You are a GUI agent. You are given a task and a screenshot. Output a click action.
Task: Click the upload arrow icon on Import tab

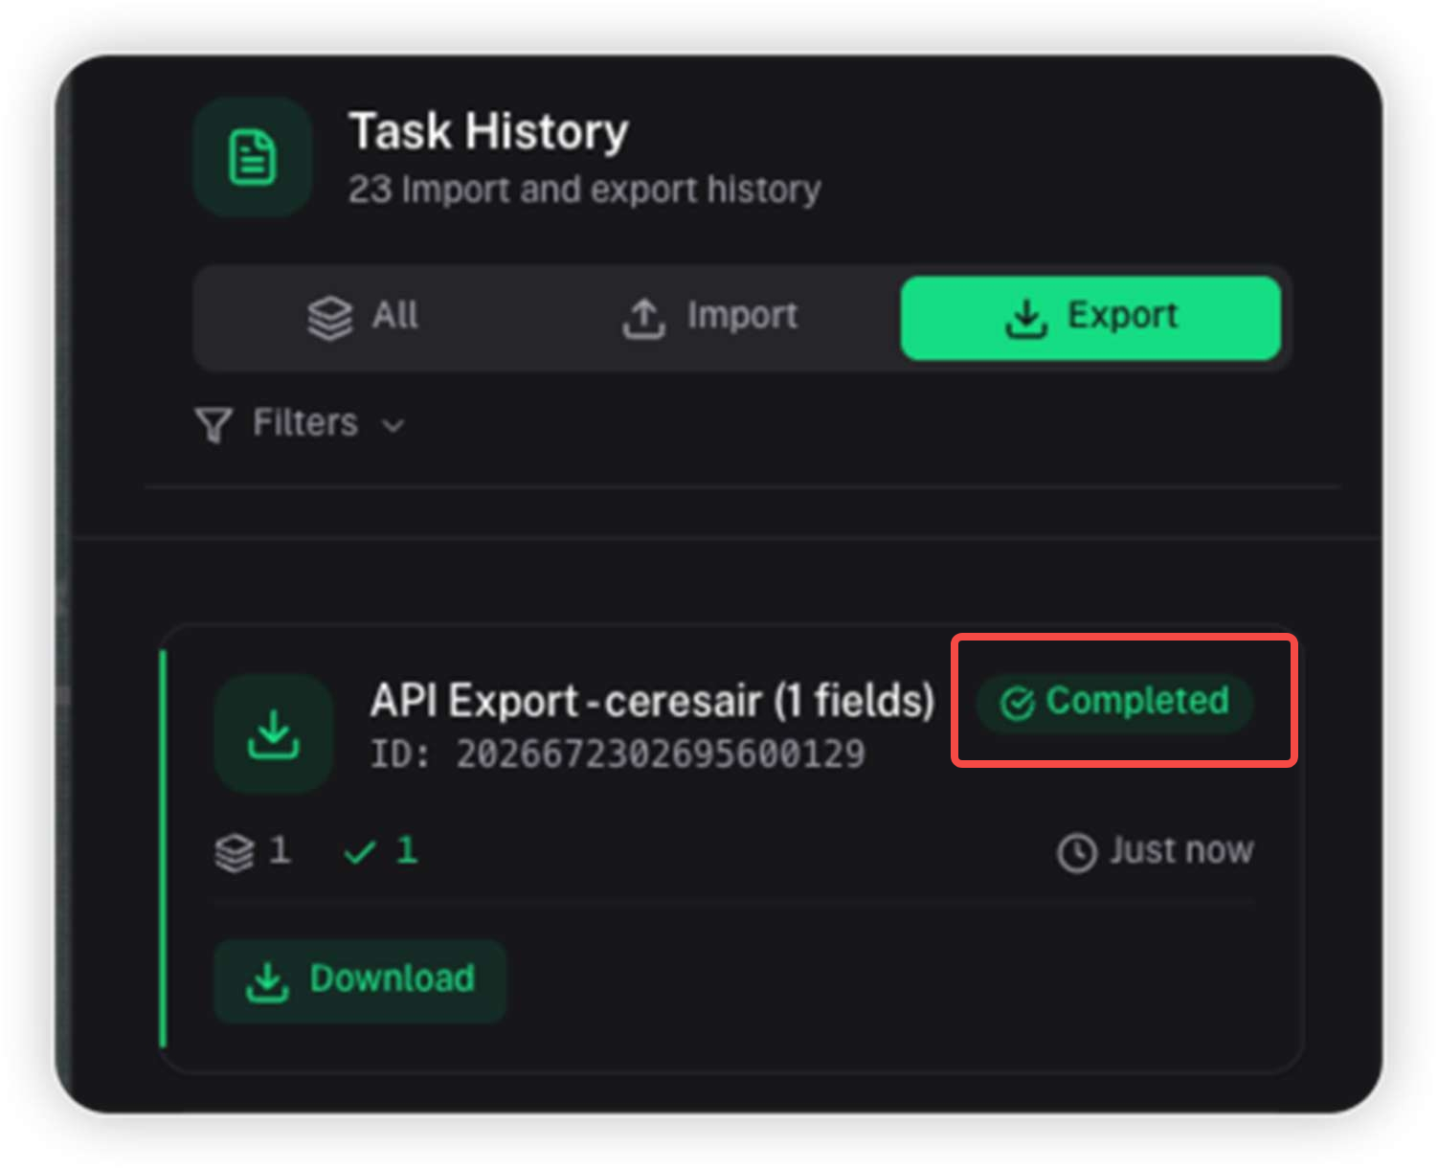click(643, 318)
